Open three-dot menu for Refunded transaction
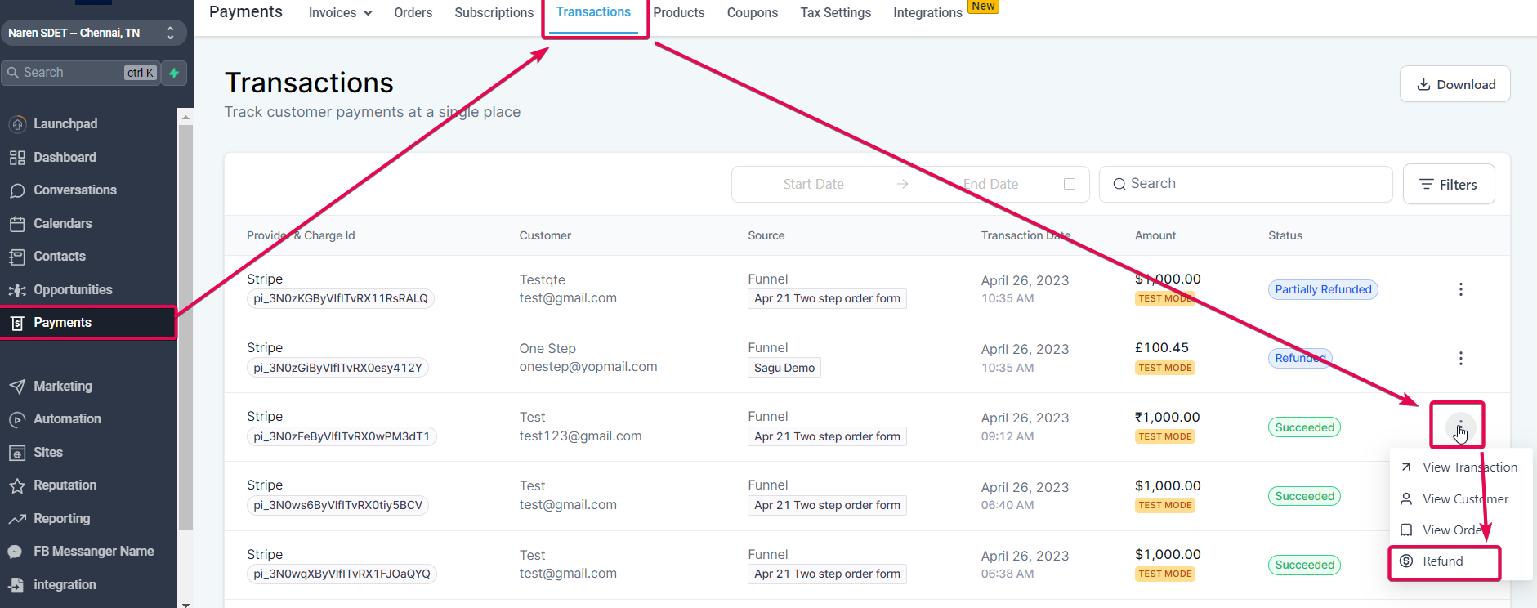Viewport: 1537px width, 608px height. pos(1460,358)
